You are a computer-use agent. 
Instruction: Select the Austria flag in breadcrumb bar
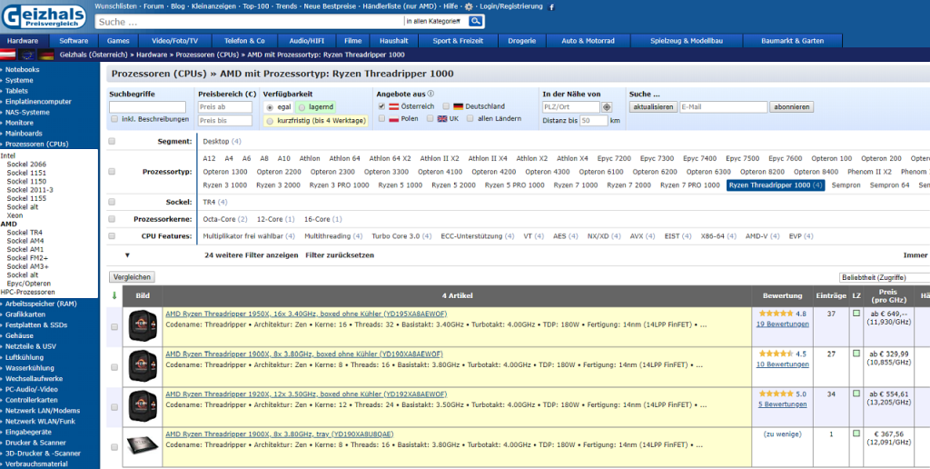coord(7,55)
